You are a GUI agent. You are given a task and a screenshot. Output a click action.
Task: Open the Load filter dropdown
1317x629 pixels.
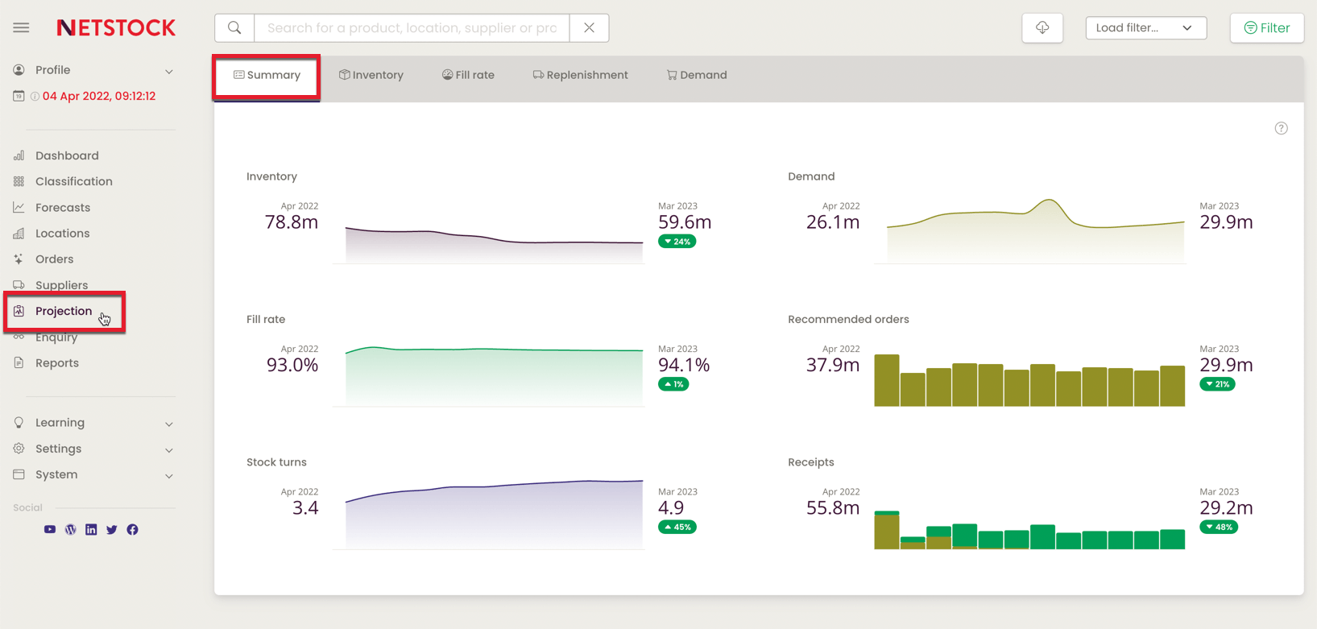click(1145, 27)
